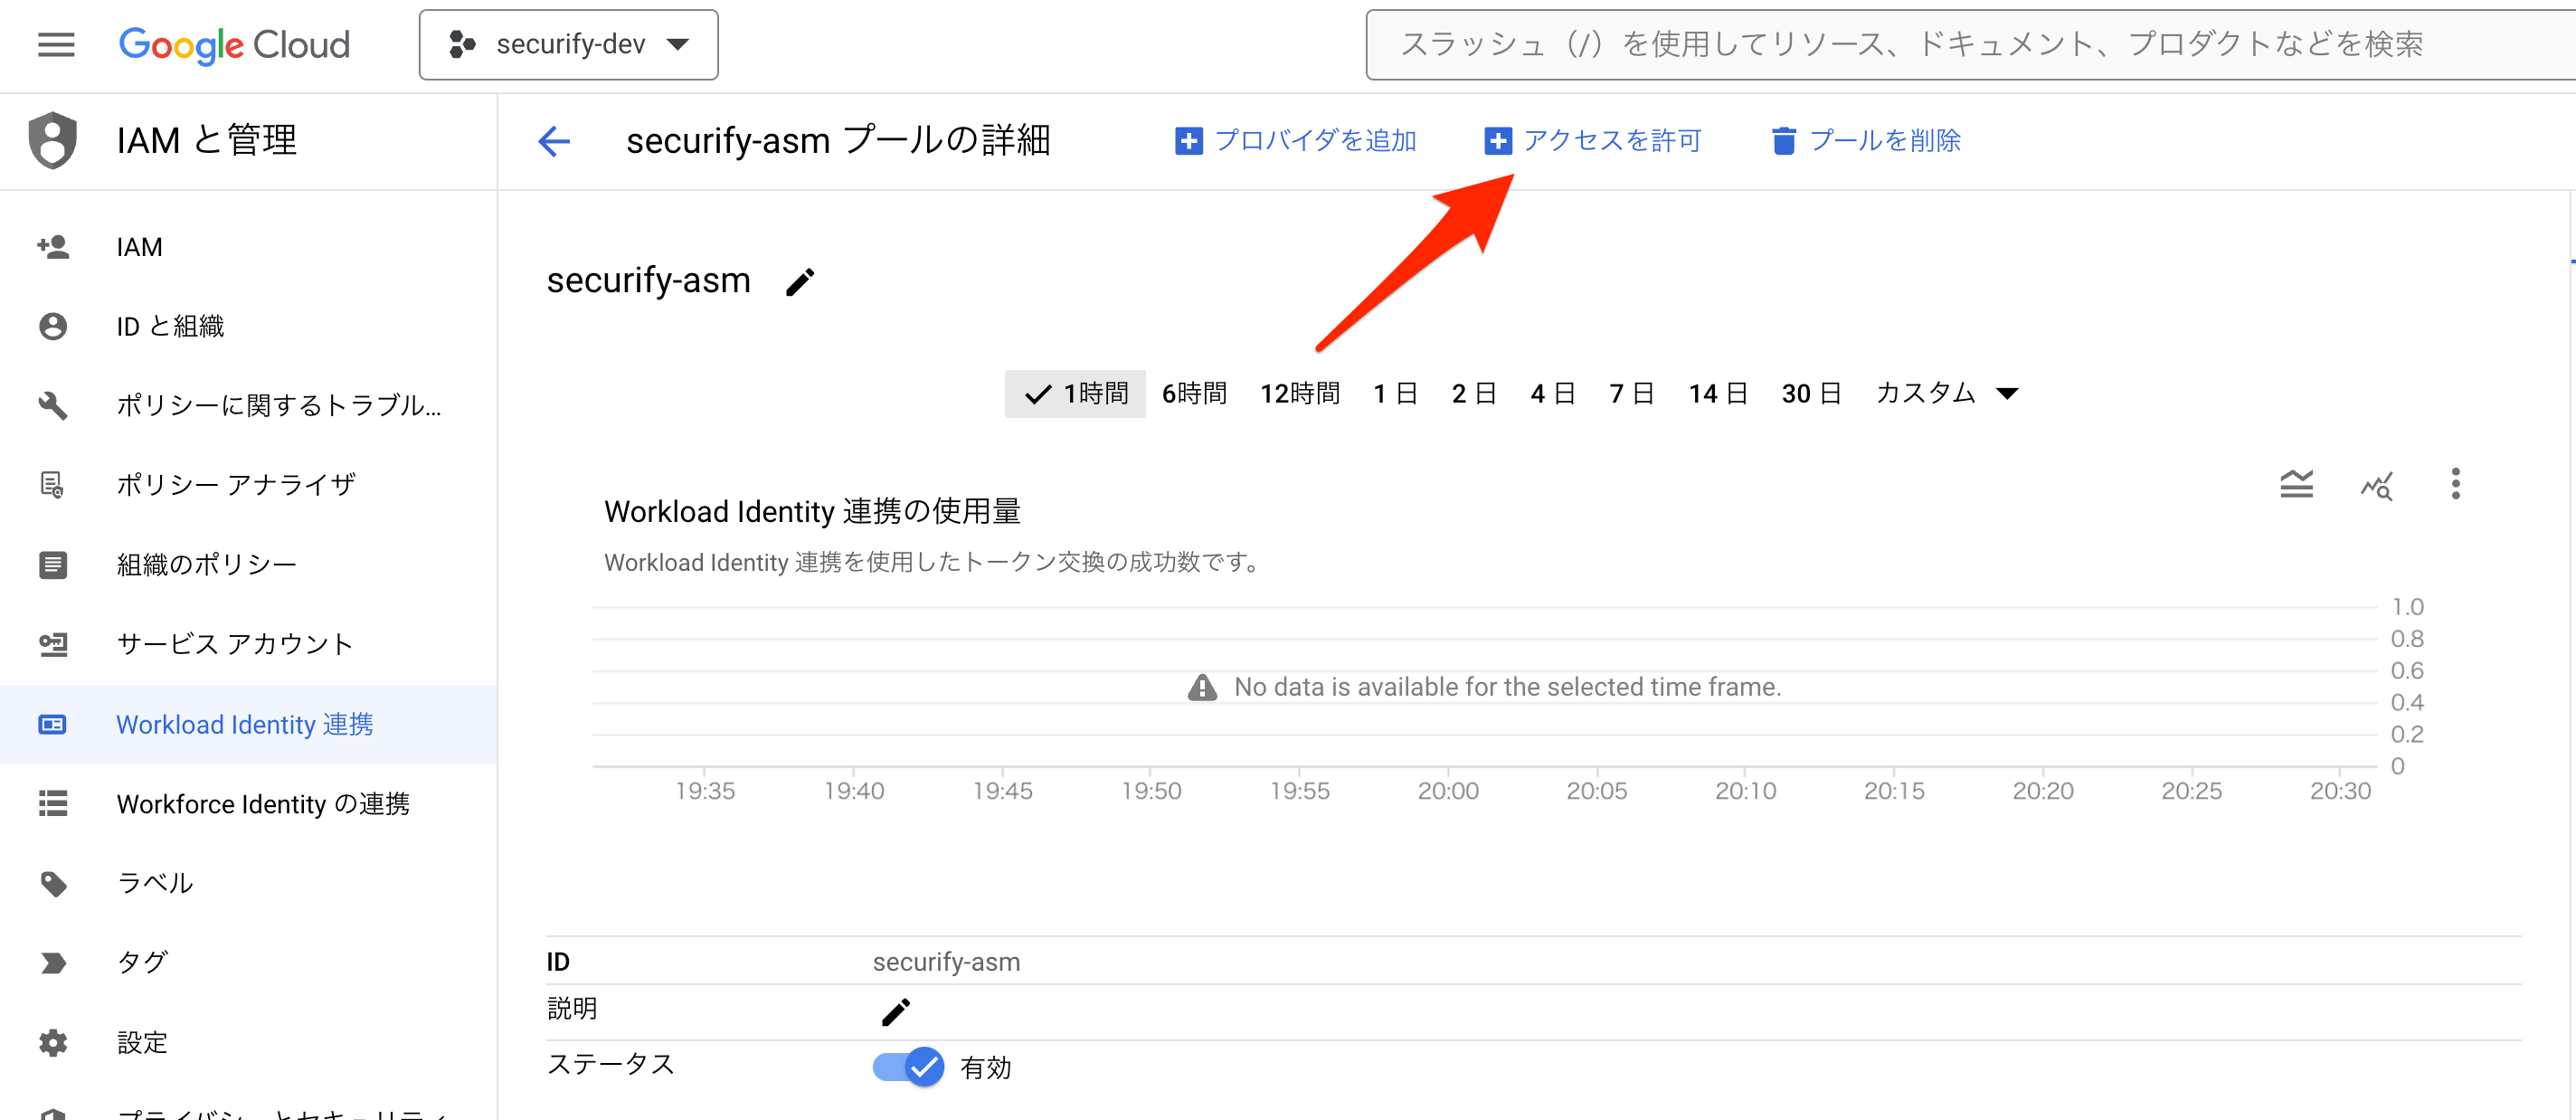Click the securify-asm ID value
2576x1120 pixels.
click(x=946, y=962)
